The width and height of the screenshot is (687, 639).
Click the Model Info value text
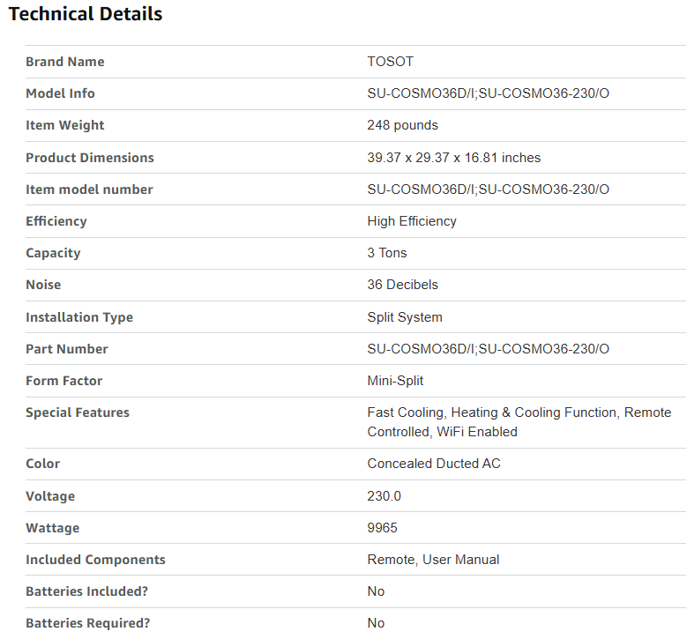[x=488, y=93]
